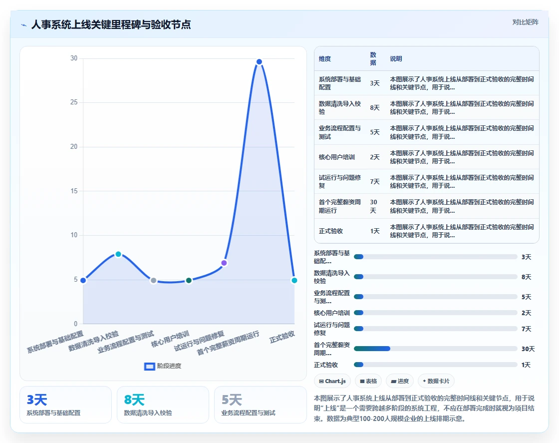
Task: Toggle the 阶段进度 legend swatch
Action: point(149,366)
